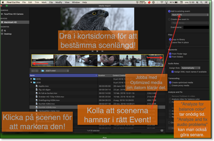Jump to next clip with skip-forward button

[x=102, y=51]
